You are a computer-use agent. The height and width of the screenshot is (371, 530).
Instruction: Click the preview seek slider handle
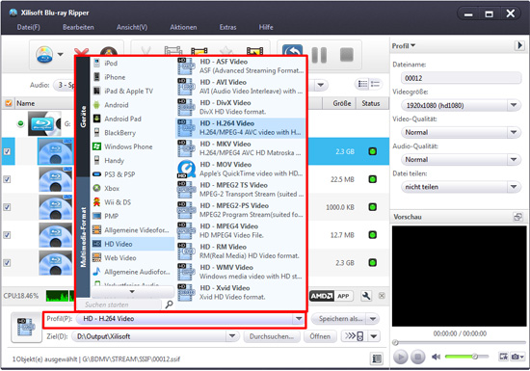tap(395, 343)
